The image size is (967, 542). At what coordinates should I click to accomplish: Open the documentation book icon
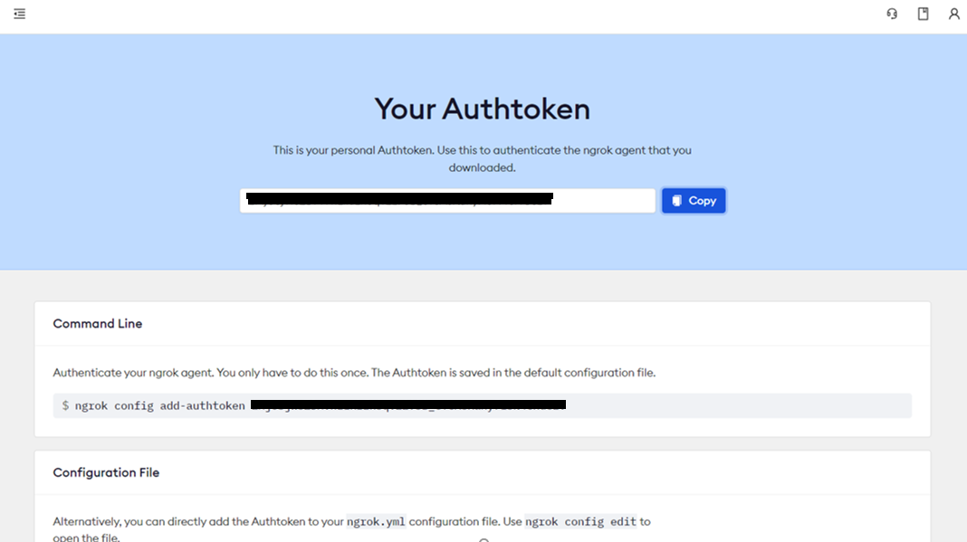(x=923, y=14)
